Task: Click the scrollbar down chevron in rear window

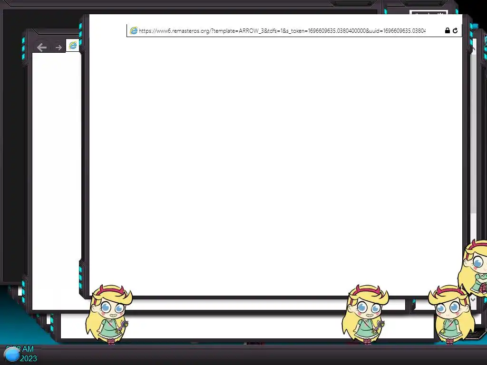Action: click(x=473, y=299)
